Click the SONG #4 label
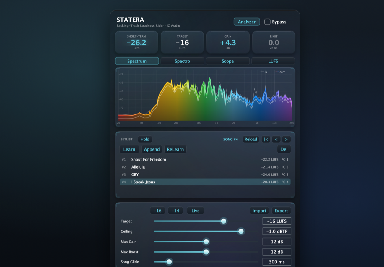Viewport: 384px width, 267px height. point(230,139)
